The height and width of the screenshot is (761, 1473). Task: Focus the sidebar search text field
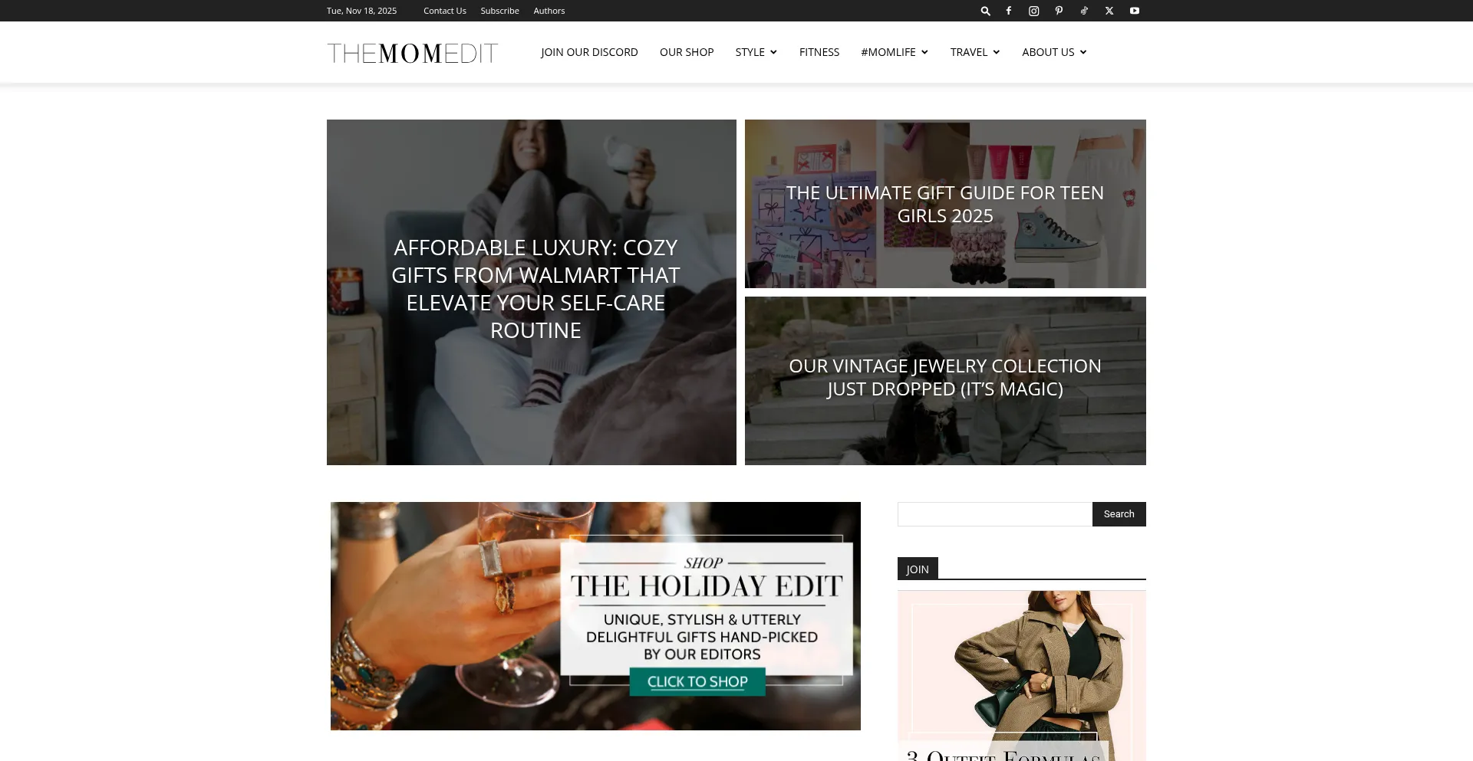click(995, 514)
